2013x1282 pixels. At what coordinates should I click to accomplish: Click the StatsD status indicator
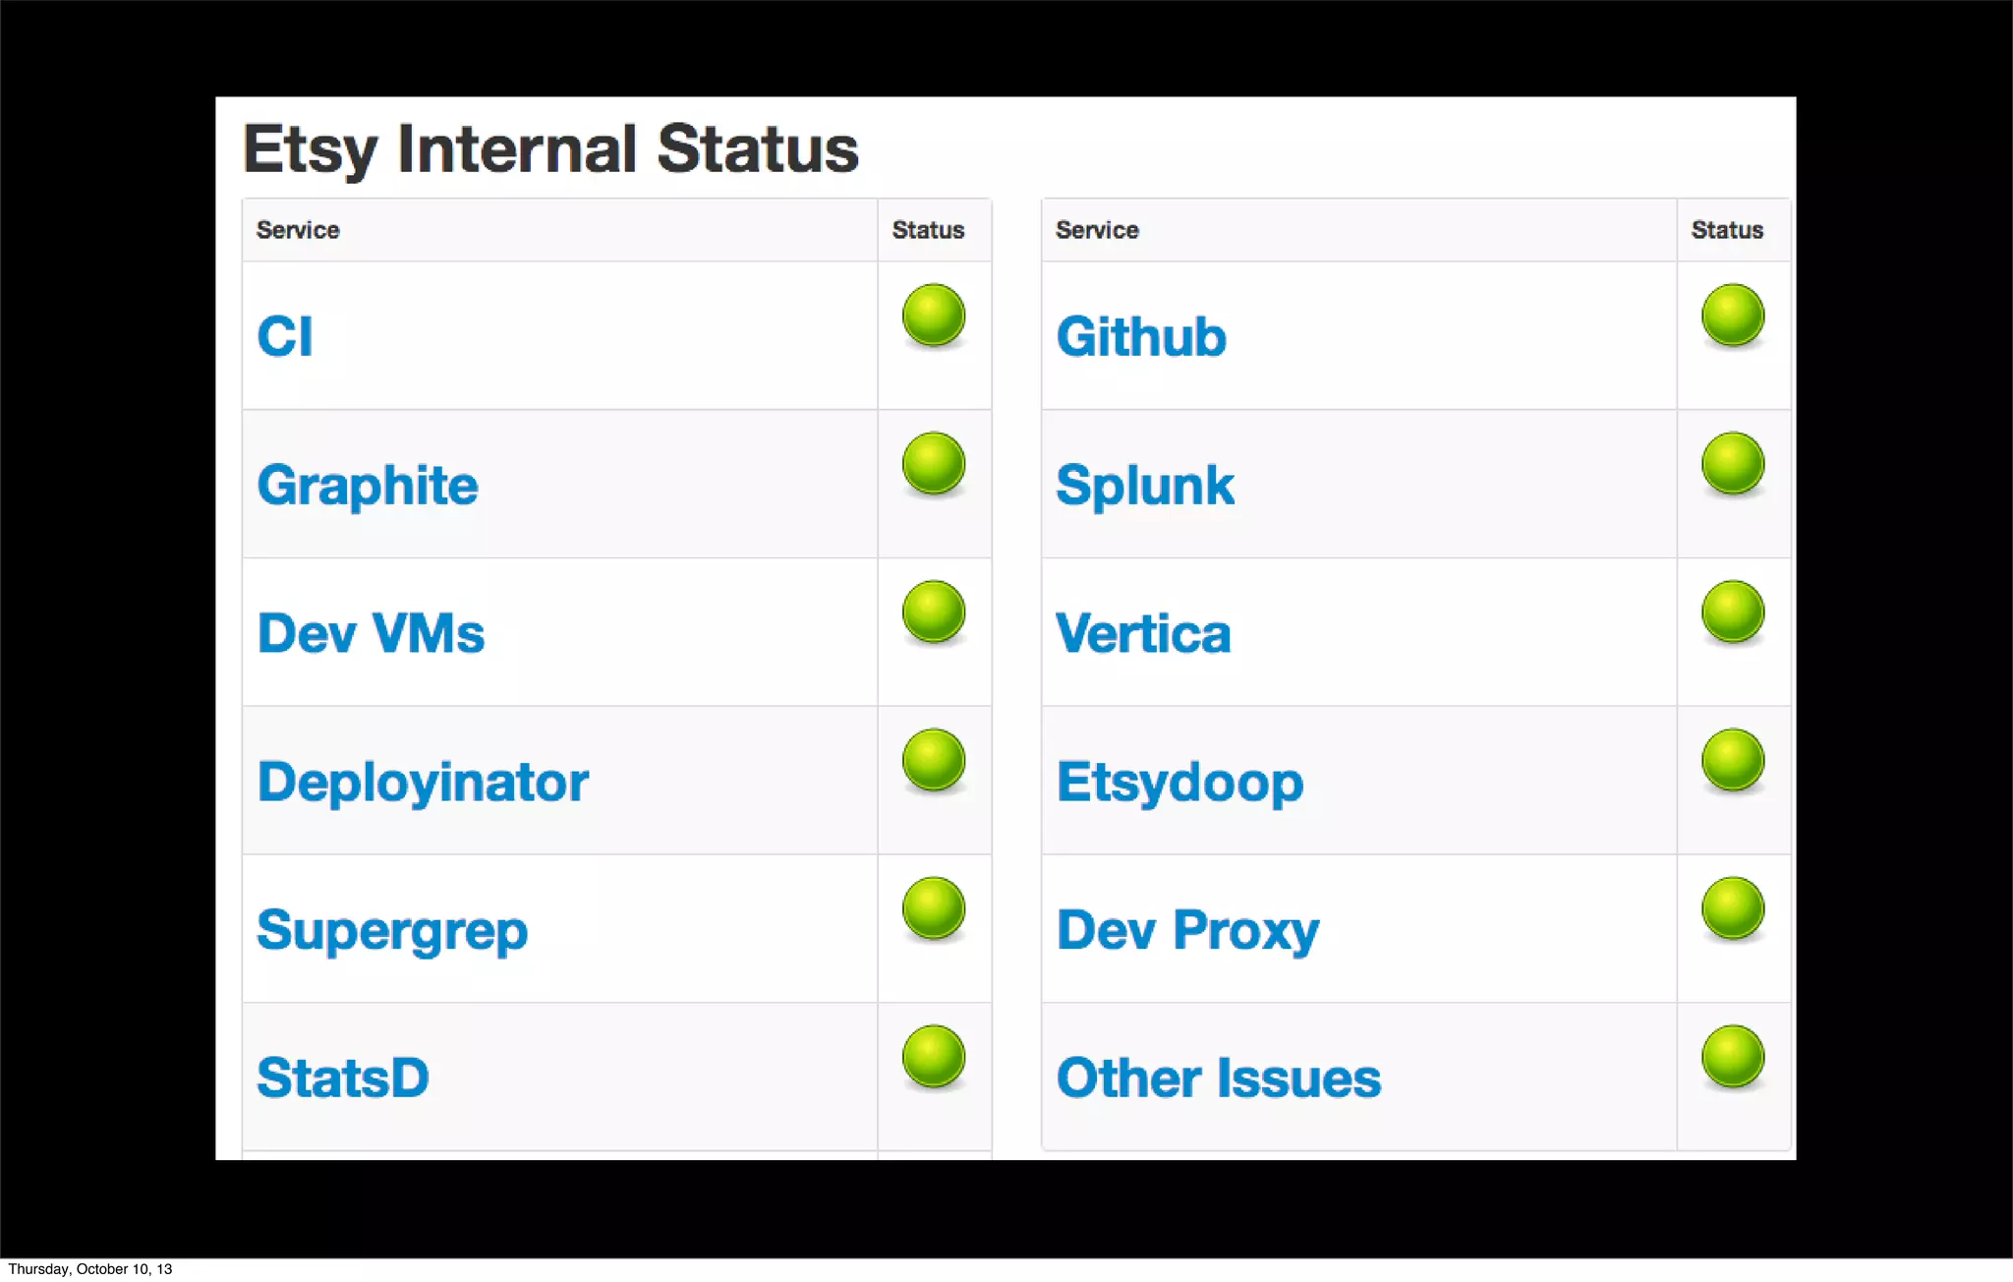933,1057
